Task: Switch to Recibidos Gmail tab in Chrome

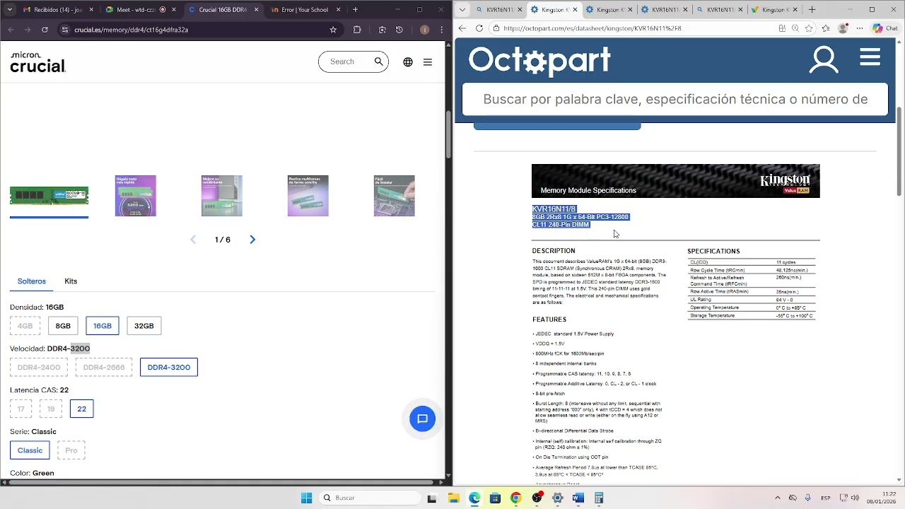Action: (59, 10)
